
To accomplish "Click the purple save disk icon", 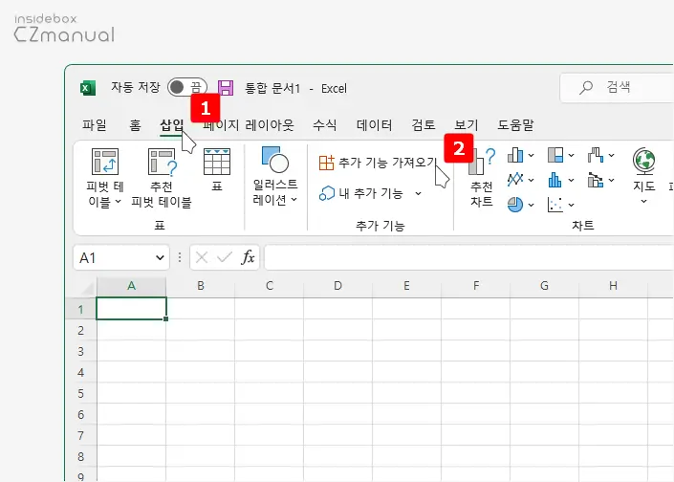I will click(226, 88).
